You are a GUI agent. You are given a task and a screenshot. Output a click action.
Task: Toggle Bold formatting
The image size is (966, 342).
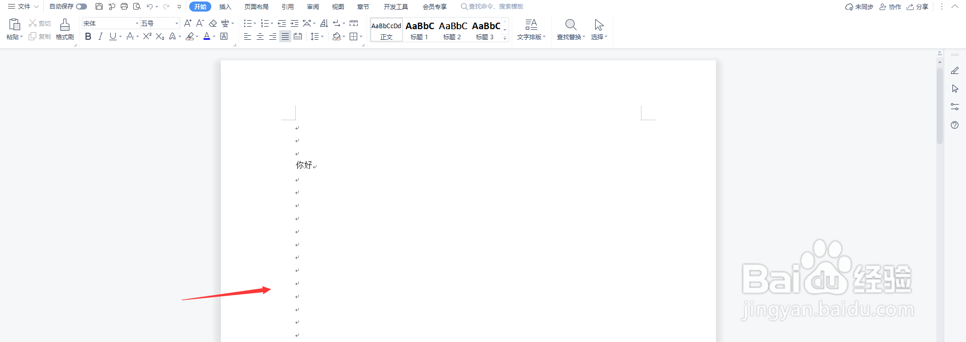[88, 36]
